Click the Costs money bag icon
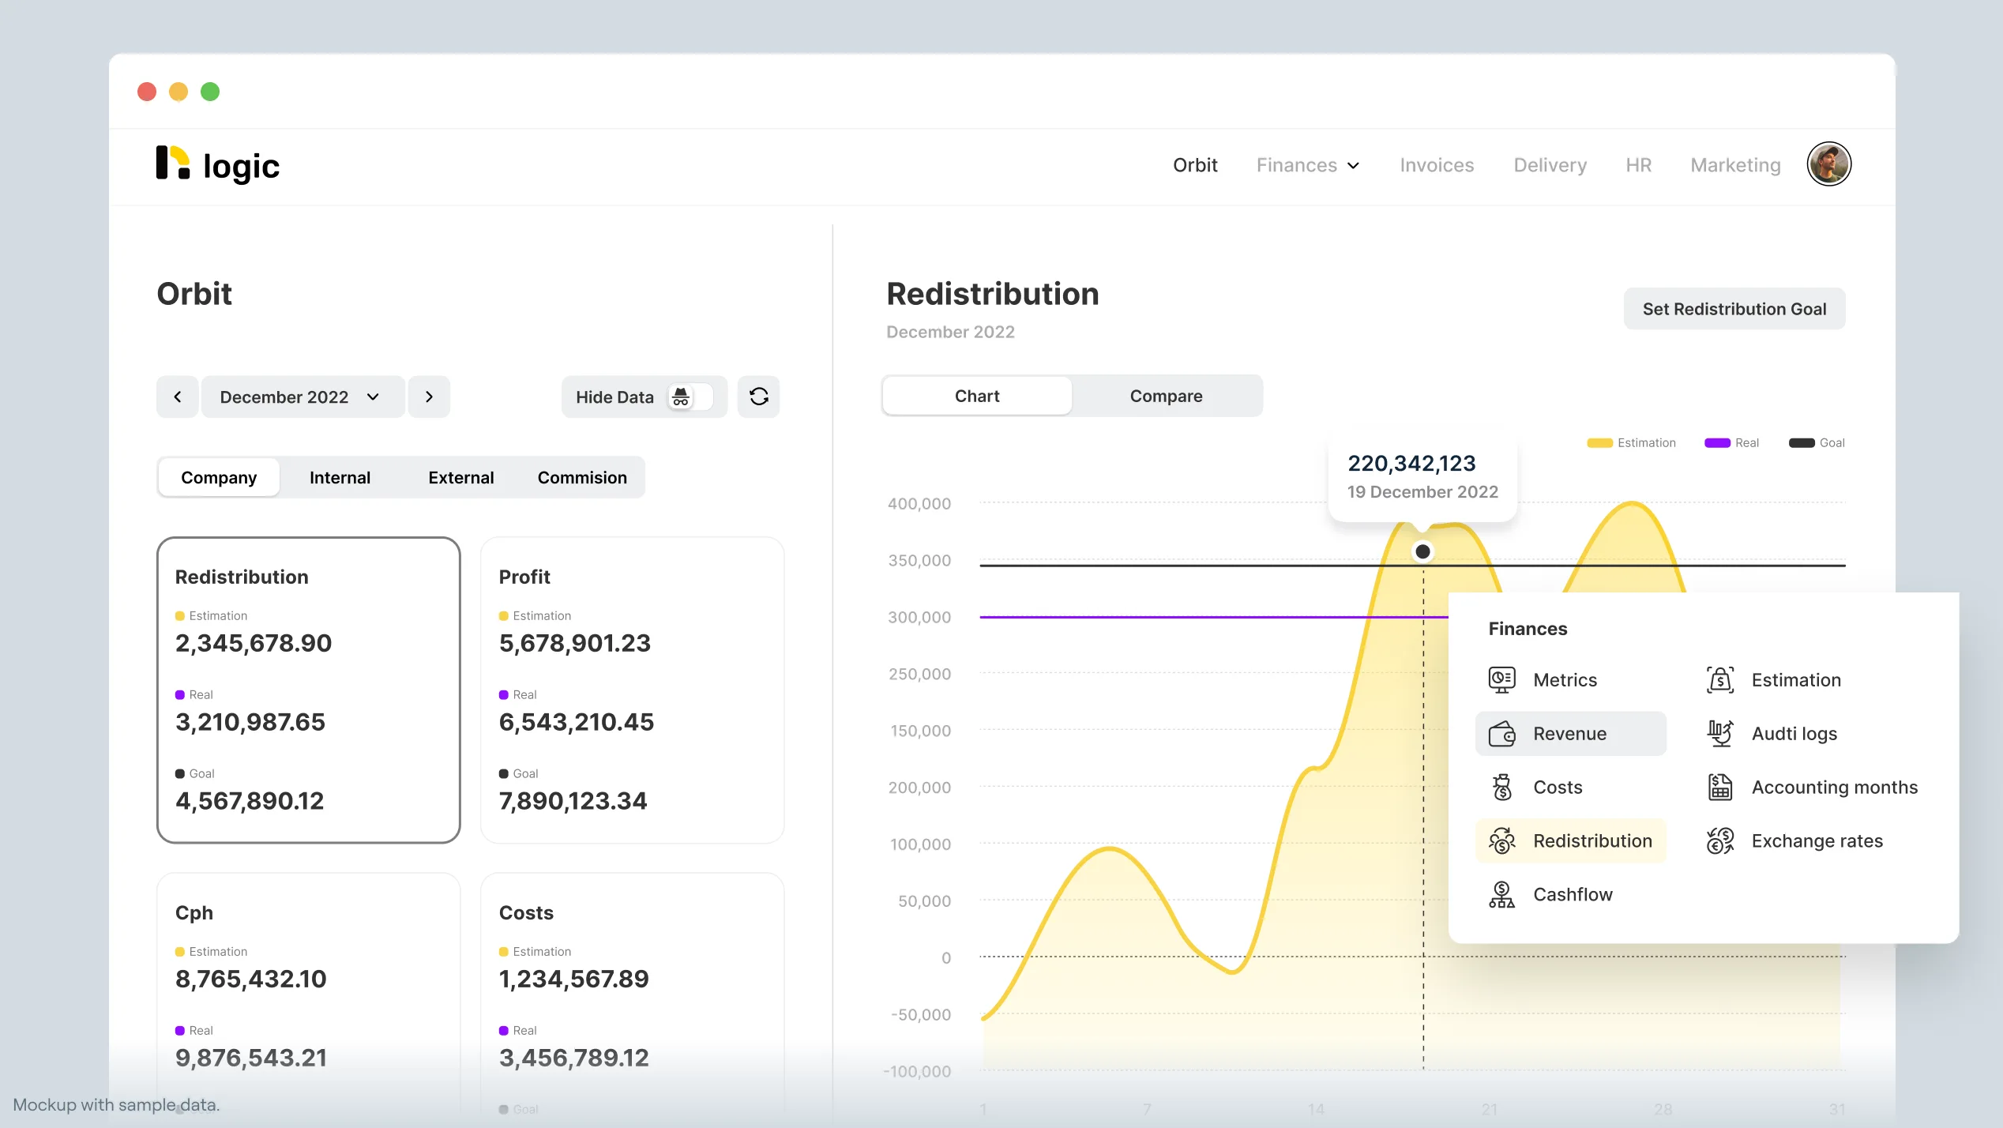The width and height of the screenshot is (2003, 1128). click(1501, 788)
